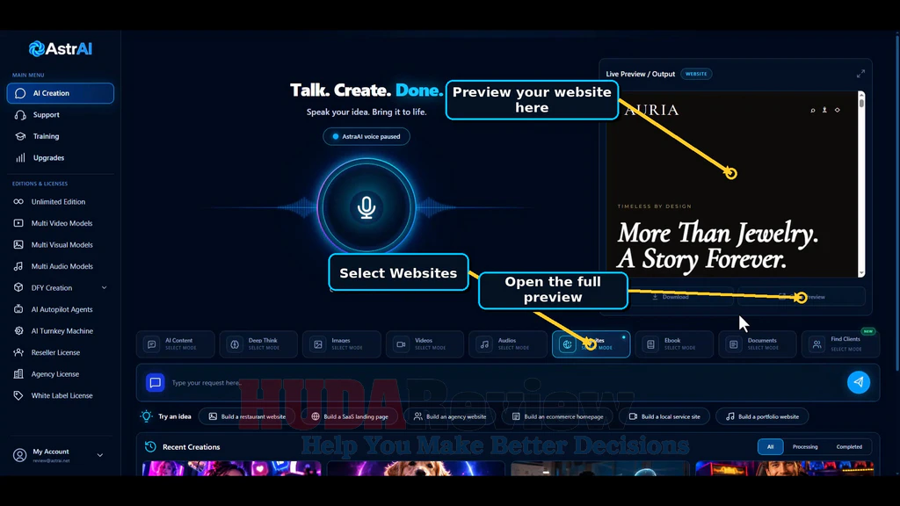Open the golden dog creation thumbnail

(416, 468)
